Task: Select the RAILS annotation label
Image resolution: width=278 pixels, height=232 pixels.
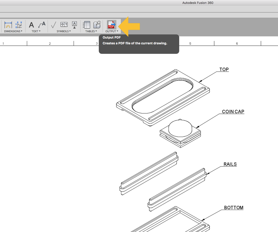Action: (229, 164)
